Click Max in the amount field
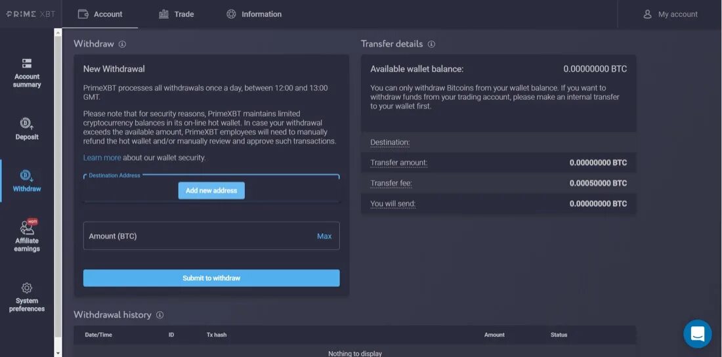722x357 pixels. [x=324, y=236]
